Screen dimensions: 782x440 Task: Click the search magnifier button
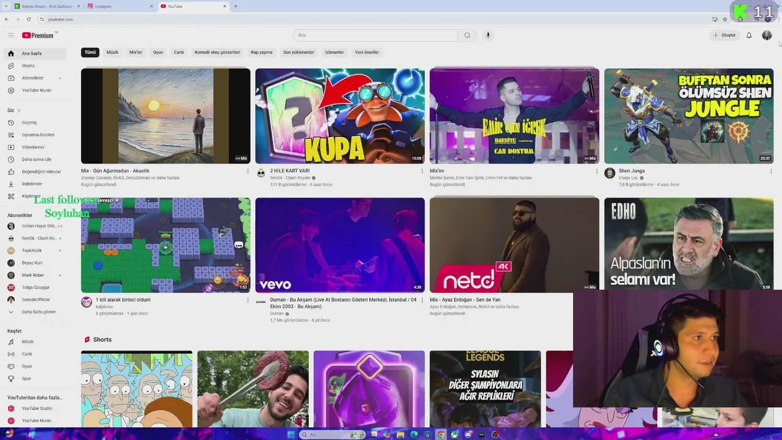coord(467,35)
